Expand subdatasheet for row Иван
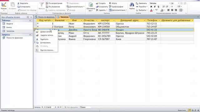This screenshot has height=112, width=200. point(38,24)
